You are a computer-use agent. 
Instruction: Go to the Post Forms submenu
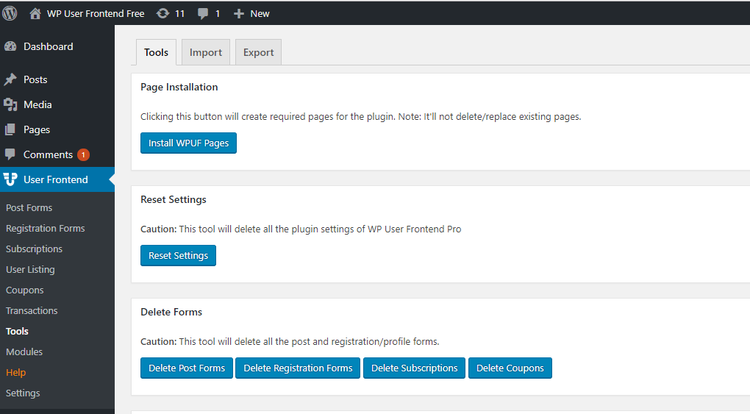click(29, 207)
